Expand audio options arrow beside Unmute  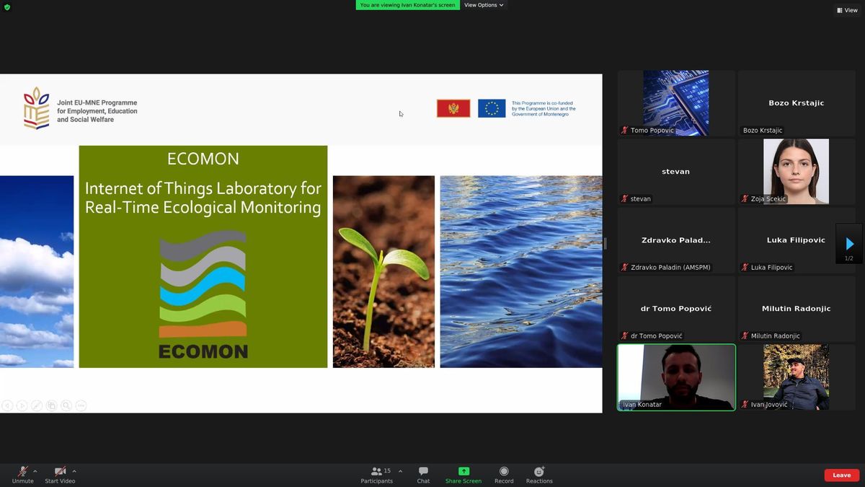(x=35, y=471)
